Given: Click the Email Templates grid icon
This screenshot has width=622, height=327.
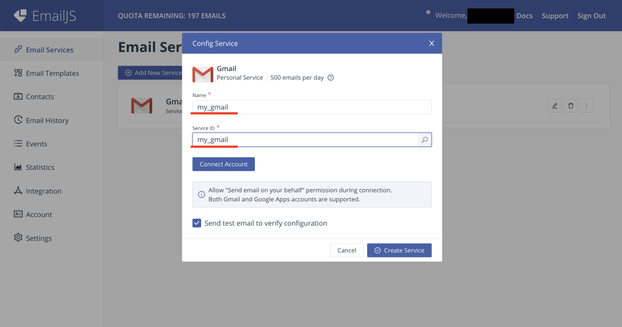Looking at the screenshot, I should (18, 73).
